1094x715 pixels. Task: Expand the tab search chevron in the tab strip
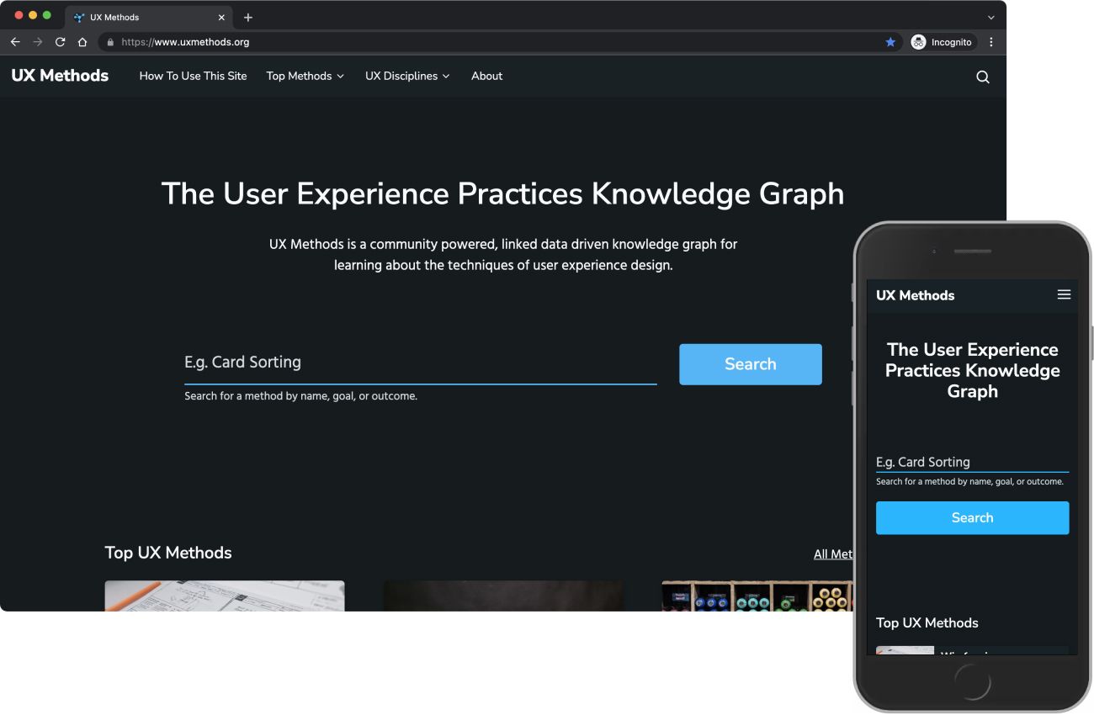coord(990,18)
